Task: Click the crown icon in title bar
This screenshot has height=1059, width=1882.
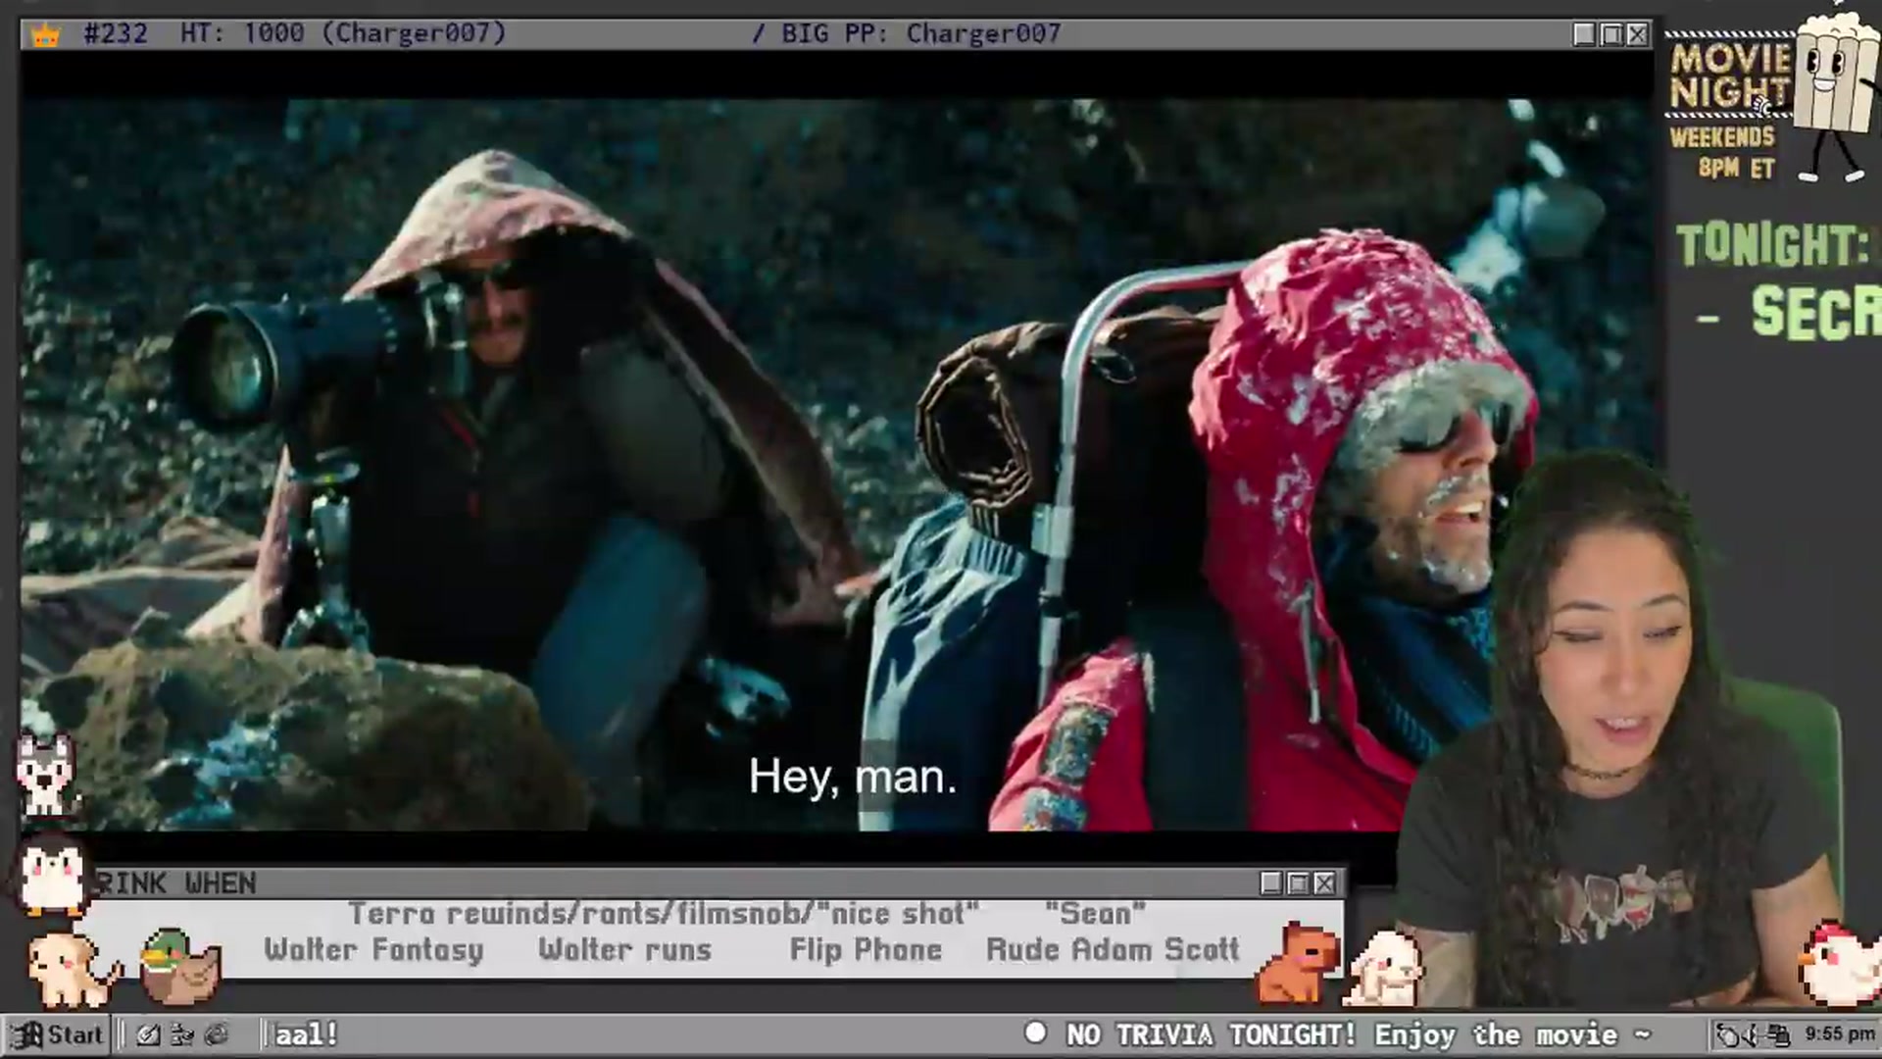Action: [x=45, y=35]
